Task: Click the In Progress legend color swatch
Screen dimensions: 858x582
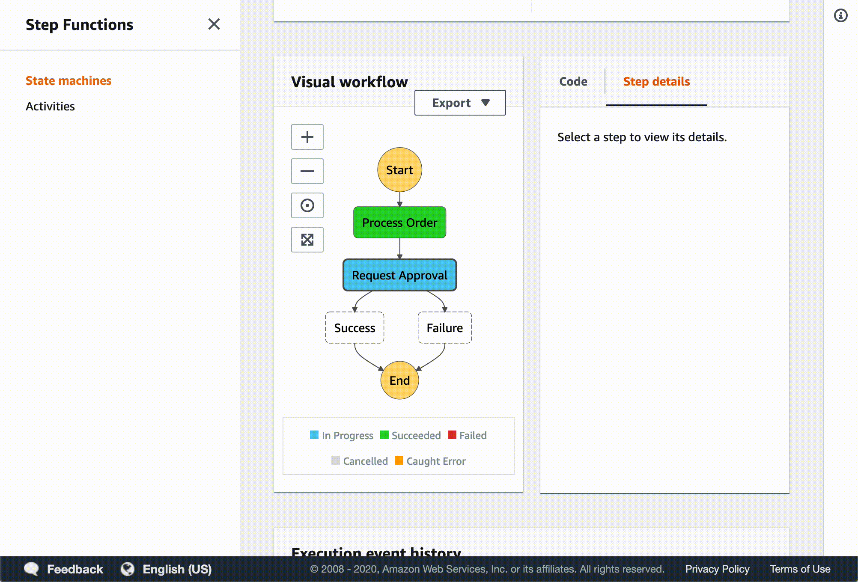Action: pos(314,435)
